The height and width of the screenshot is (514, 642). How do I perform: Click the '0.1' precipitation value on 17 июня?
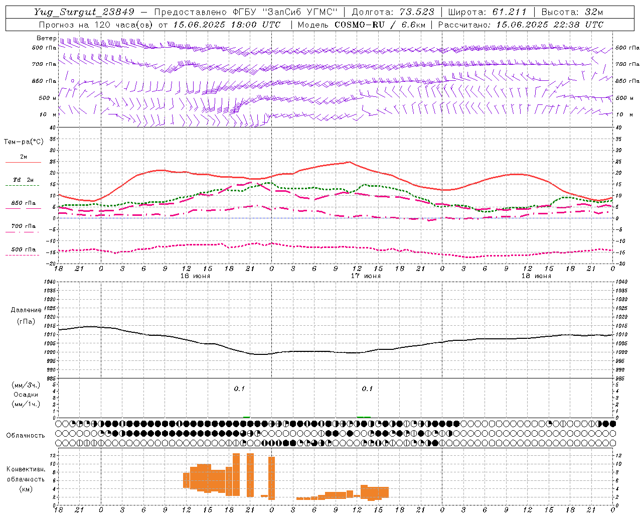[368, 389]
